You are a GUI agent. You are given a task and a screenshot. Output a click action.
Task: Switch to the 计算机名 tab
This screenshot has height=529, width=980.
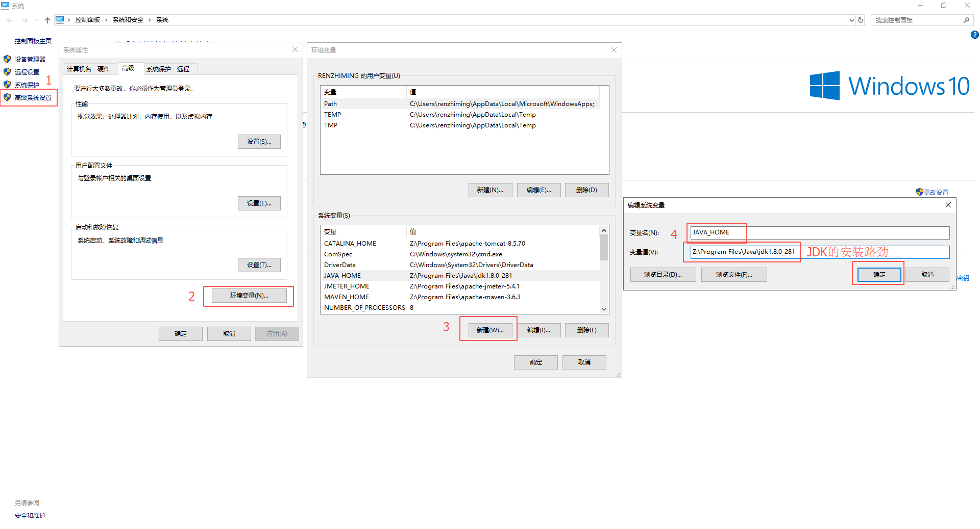pos(79,69)
